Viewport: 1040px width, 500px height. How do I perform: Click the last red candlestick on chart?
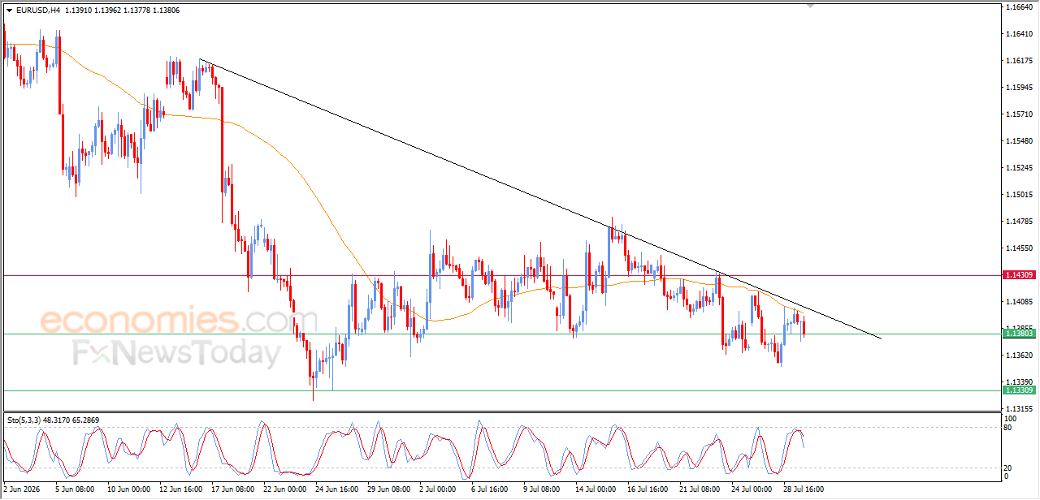(x=804, y=328)
